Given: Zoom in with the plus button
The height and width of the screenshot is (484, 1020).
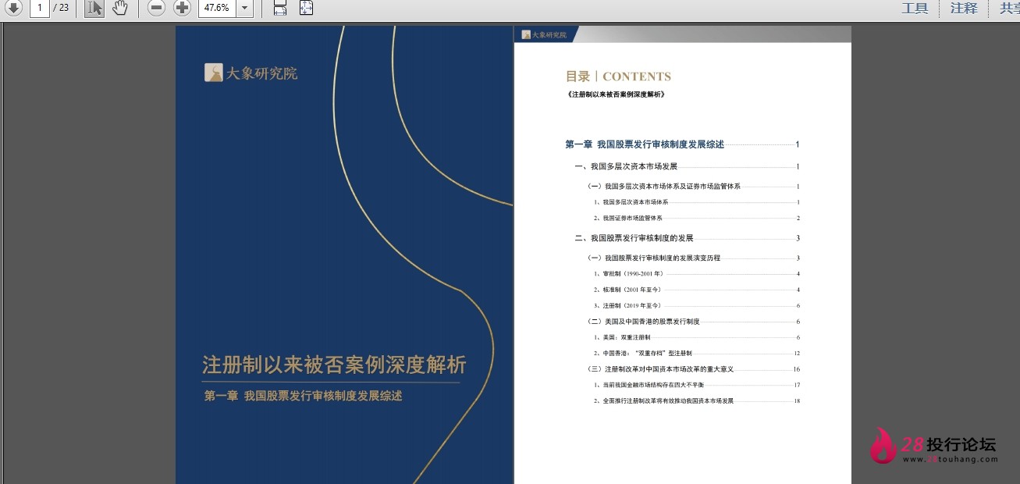Looking at the screenshot, I should 182,8.
